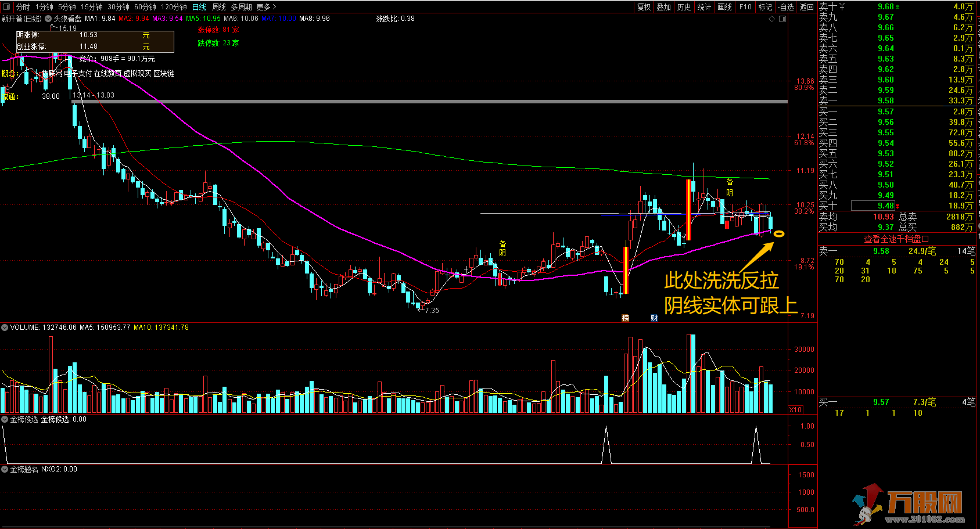
Task: Open the 画线 drawing tools
Action: (x=724, y=7)
